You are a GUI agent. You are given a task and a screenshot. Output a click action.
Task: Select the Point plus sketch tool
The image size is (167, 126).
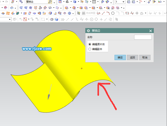click(x=137, y=13)
